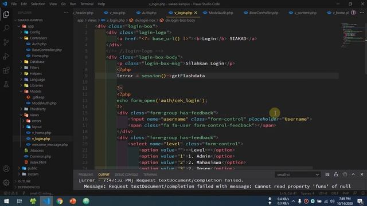Open ModelAuth.php in Models folder
This screenshot has width=367, height=206.
[44, 103]
